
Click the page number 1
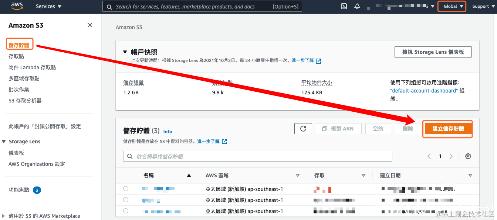point(440,156)
